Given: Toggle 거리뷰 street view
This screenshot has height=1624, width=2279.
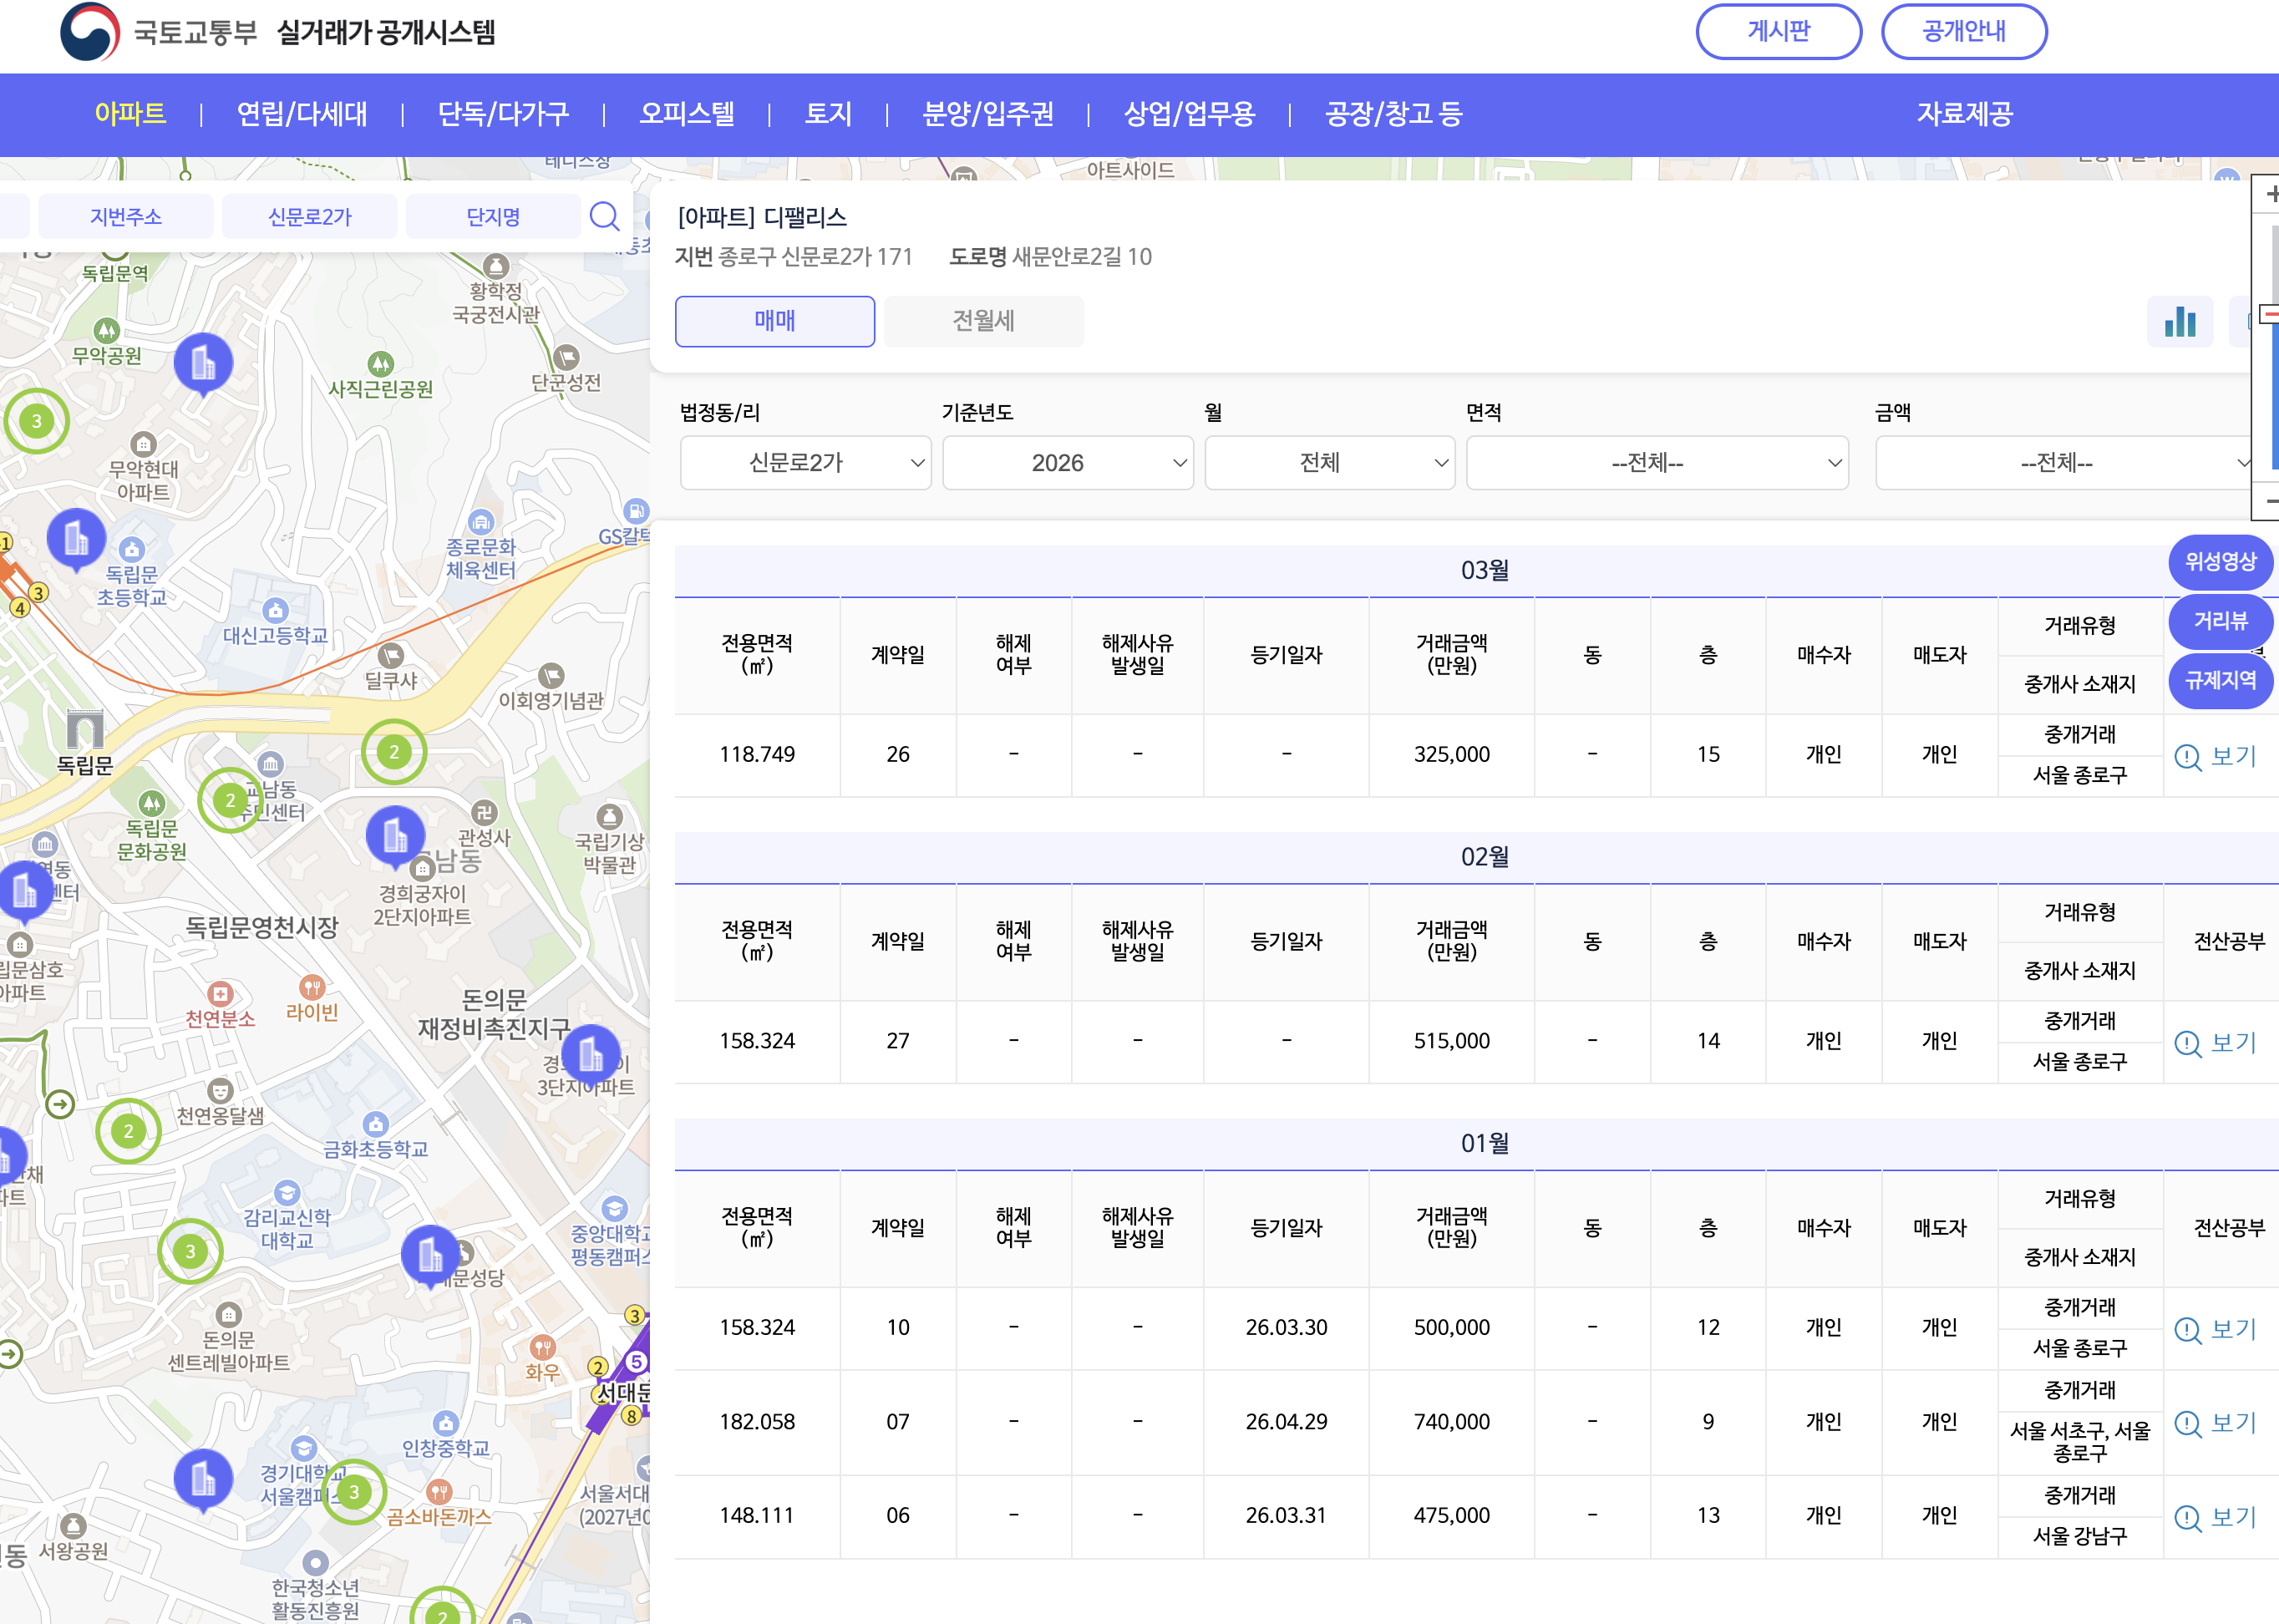Looking at the screenshot, I should (x=2220, y=621).
